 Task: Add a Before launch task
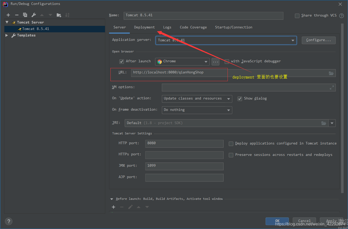point(114,207)
